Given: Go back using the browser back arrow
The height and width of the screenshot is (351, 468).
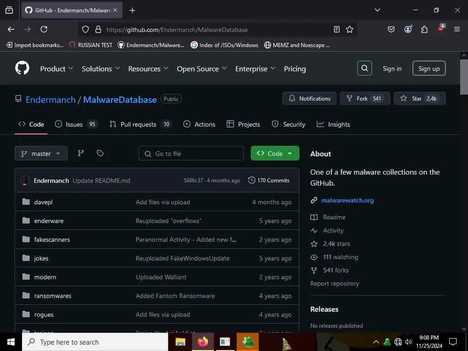Looking at the screenshot, I should [x=11, y=29].
